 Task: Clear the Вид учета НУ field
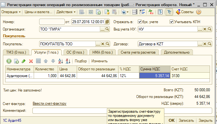pos(205,29)
